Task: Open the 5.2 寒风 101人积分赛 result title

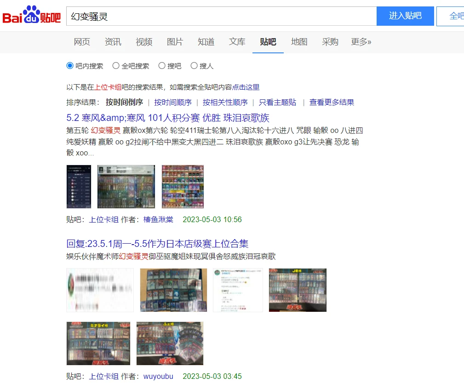Action: point(168,118)
